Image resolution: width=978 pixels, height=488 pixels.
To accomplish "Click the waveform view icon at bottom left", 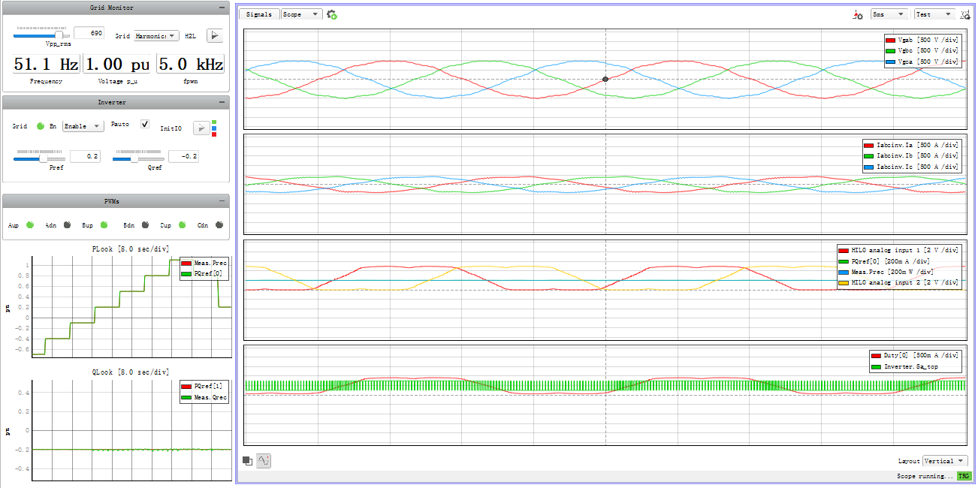I will point(264,461).
